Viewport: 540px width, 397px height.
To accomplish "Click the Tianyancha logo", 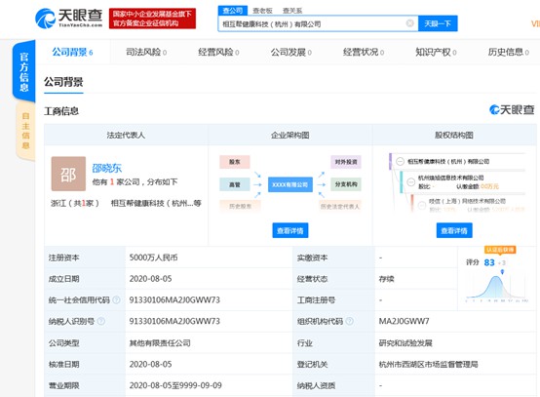I will click(x=69, y=19).
